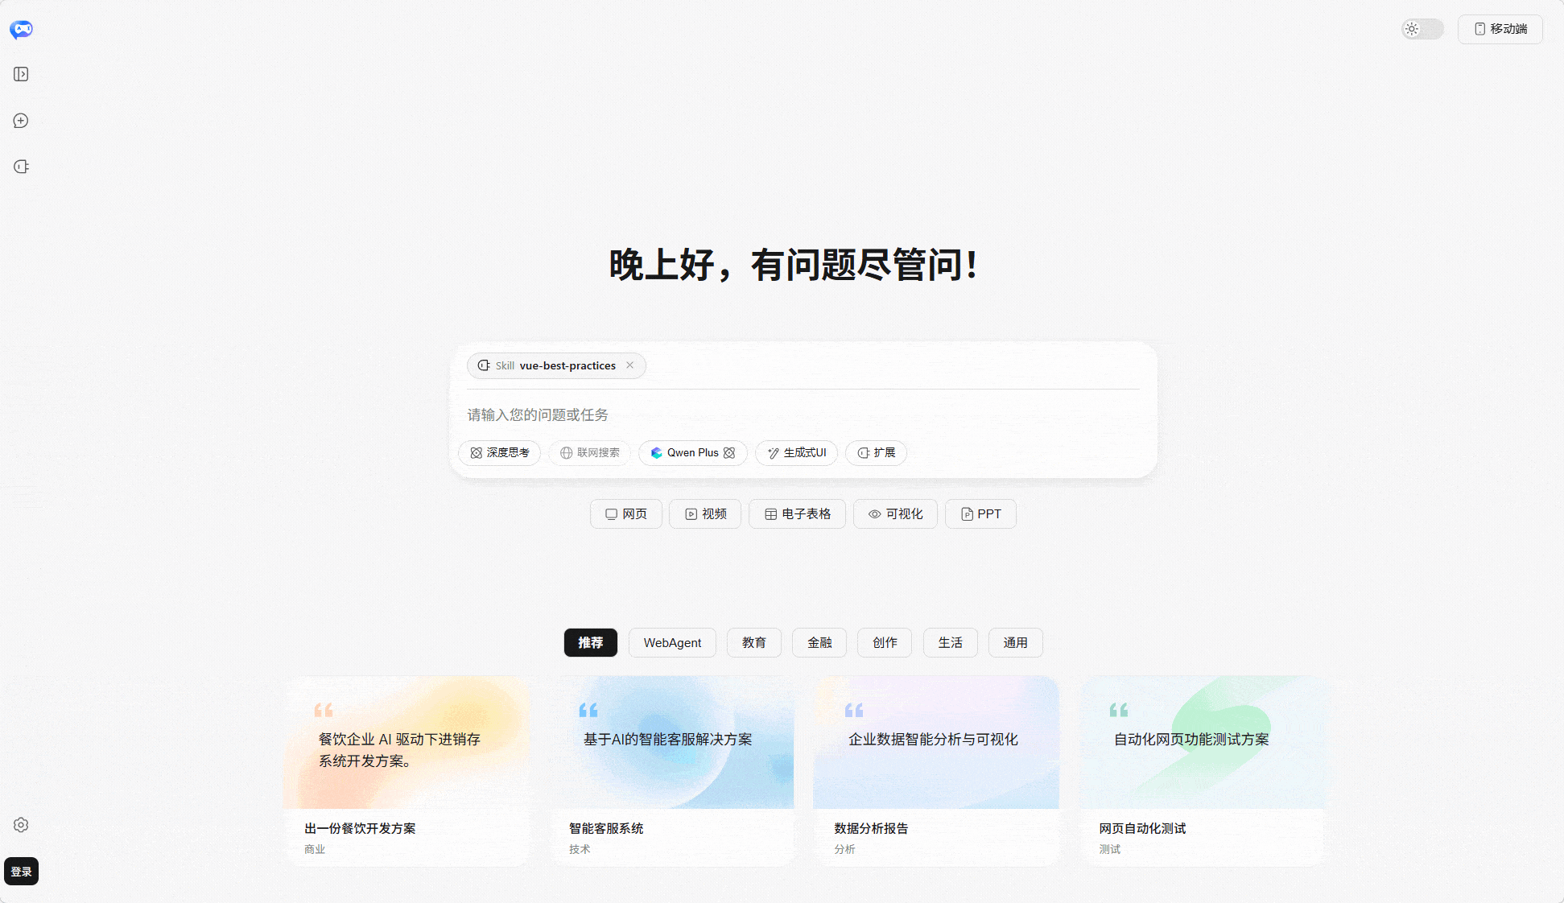Open the 扩展 extensions menu
Screen dimensions: 1564x903
point(876,453)
